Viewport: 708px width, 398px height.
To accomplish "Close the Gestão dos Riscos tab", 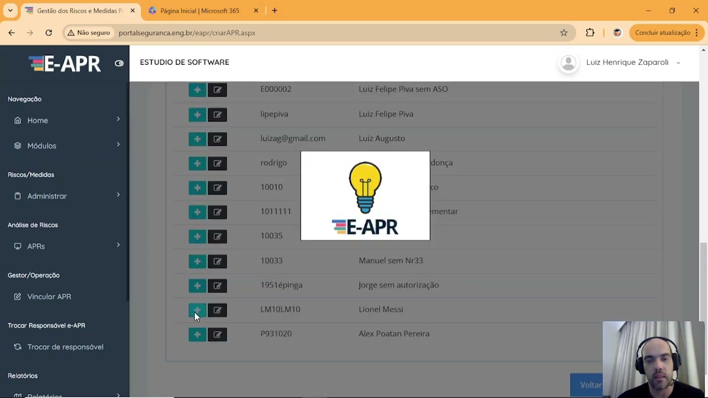I will (133, 11).
